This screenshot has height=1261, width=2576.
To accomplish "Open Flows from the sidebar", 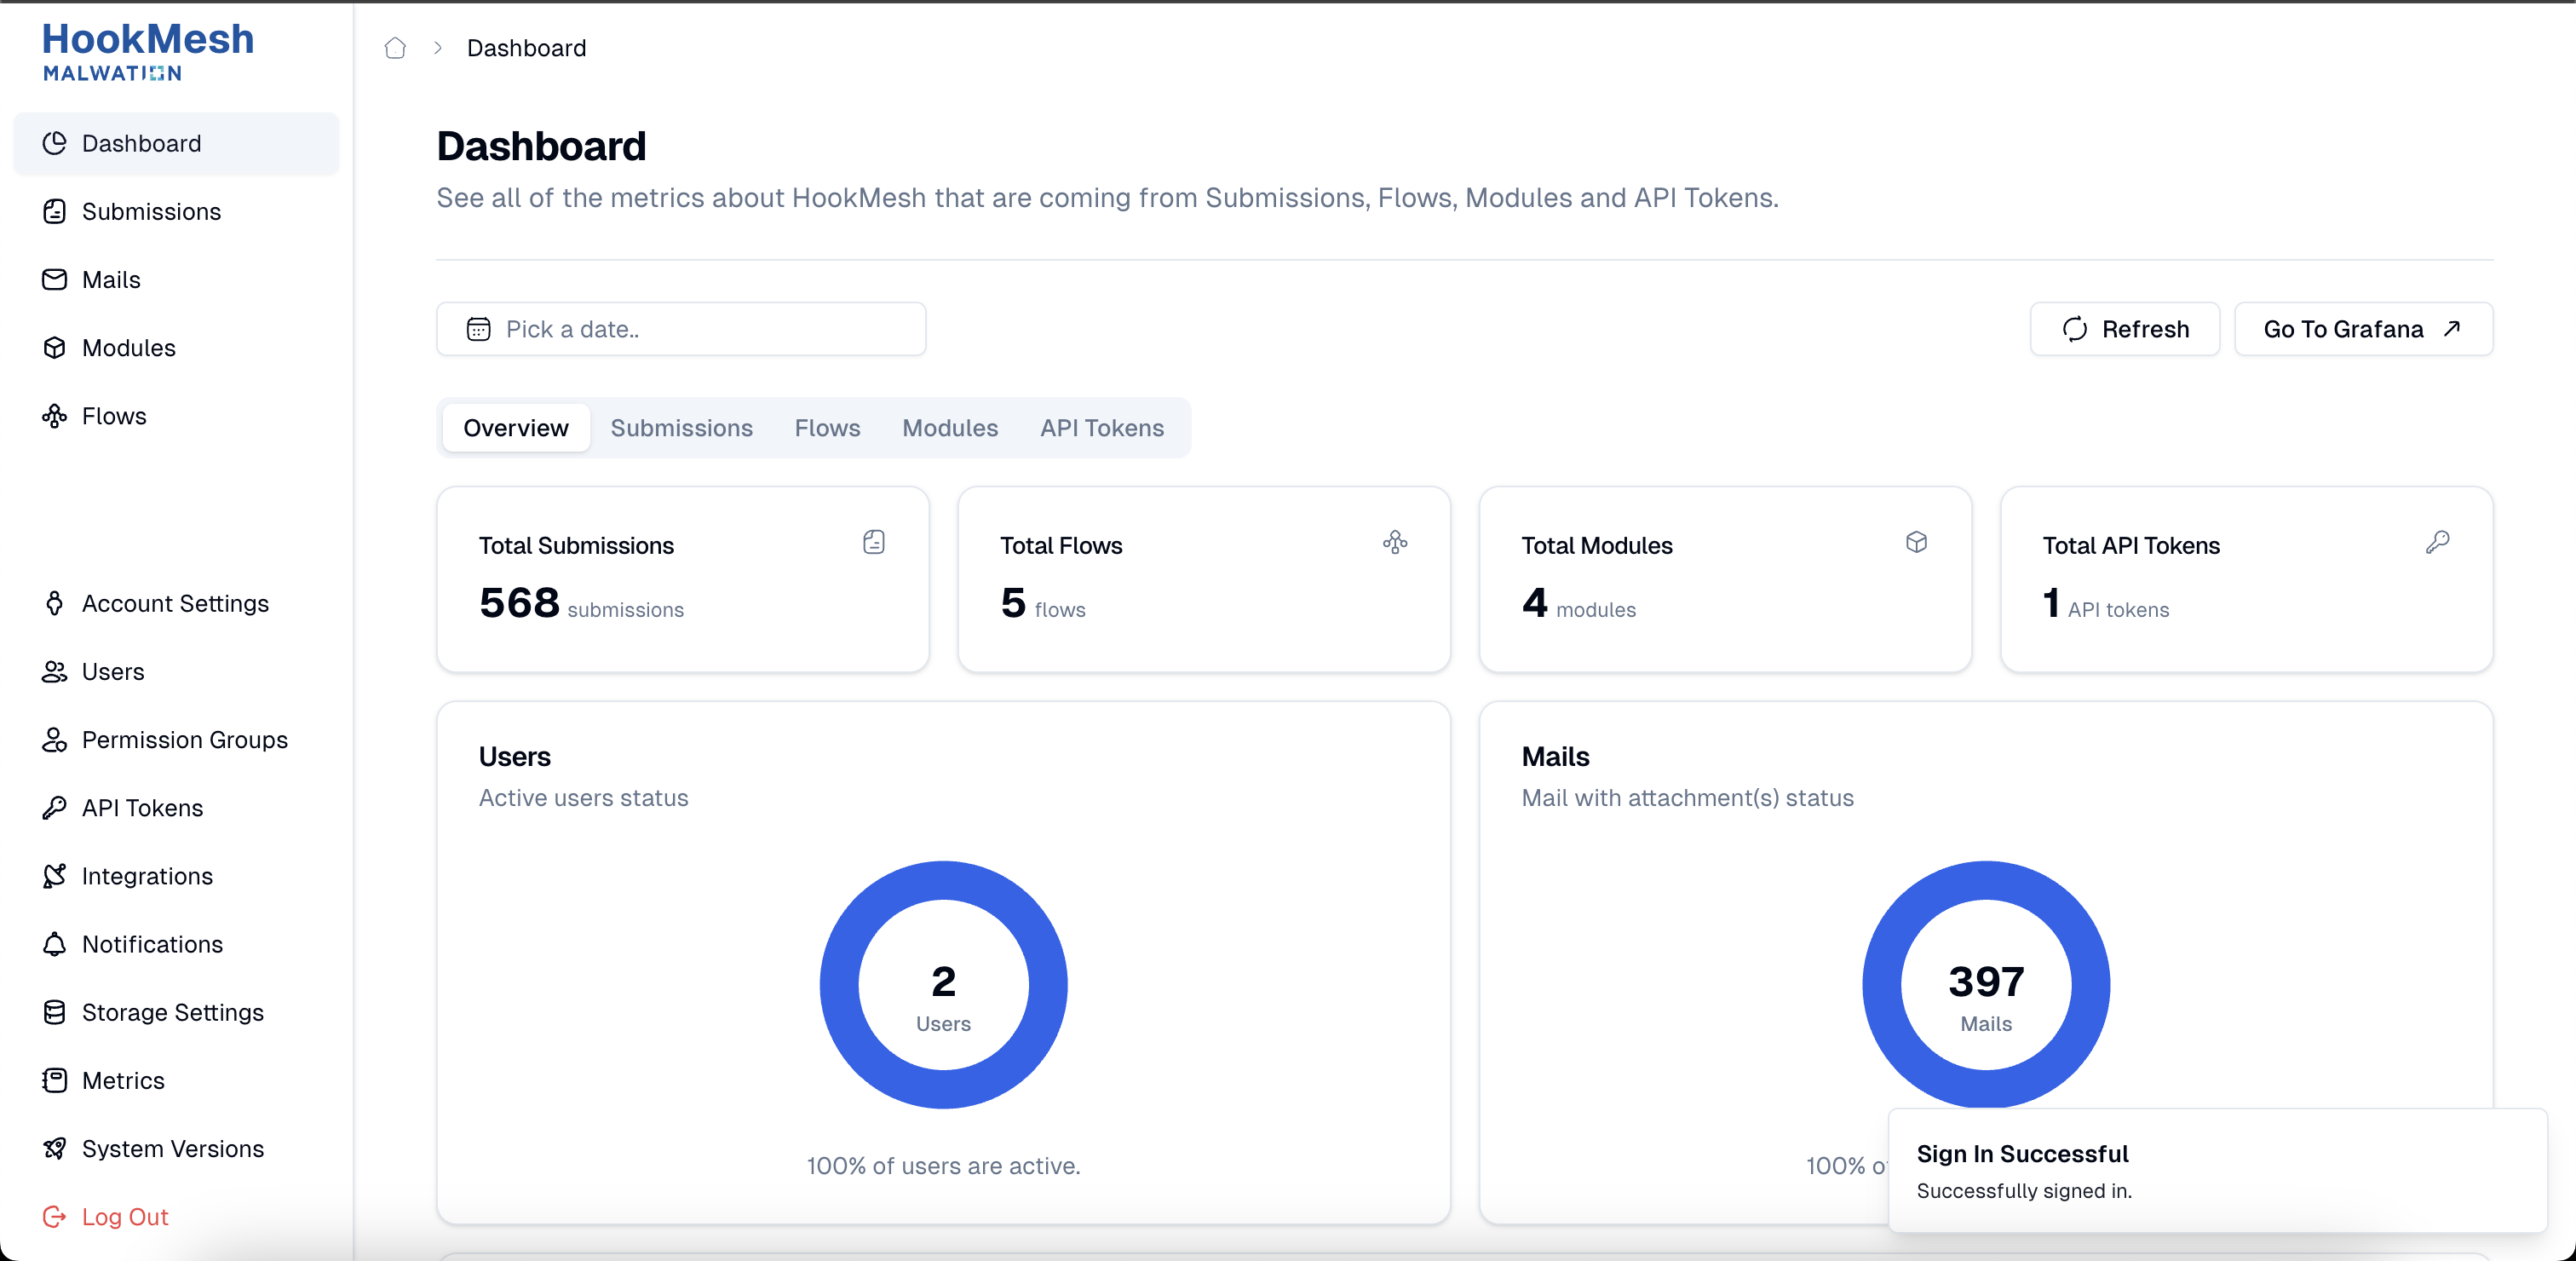I will [114, 415].
